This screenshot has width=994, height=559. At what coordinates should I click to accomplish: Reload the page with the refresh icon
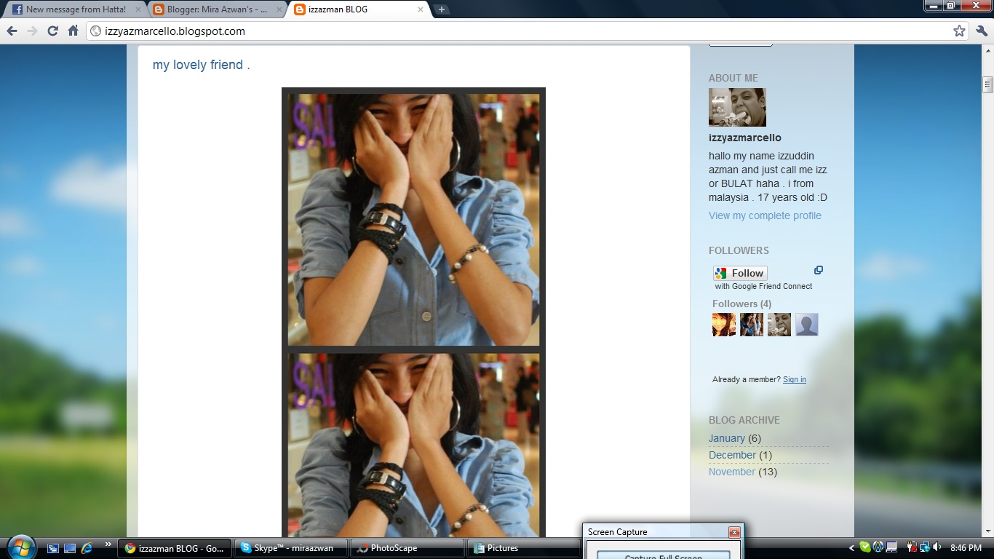coord(52,31)
